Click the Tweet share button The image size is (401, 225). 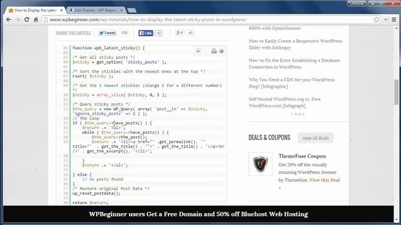(107, 33)
